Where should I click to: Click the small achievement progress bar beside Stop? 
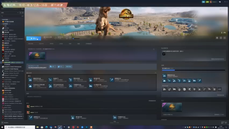tap(76, 39)
